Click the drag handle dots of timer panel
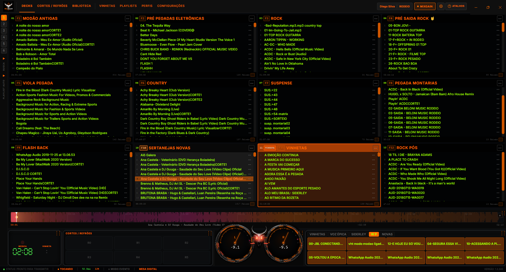The height and width of the screenshot is (272, 506). coord(58,233)
